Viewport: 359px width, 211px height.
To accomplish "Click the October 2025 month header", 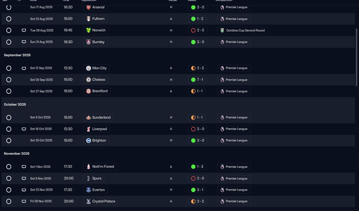I will [x=15, y=104].
